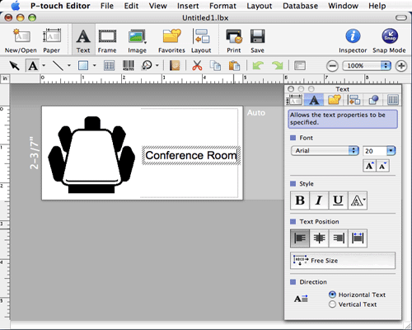Select the Text tool in main toolbar
The image size is (412, 330).
(83, 40)
